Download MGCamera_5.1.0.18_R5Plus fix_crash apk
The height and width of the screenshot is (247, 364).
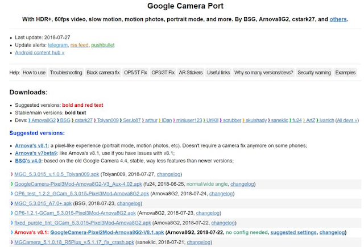(x=74, y=242)
